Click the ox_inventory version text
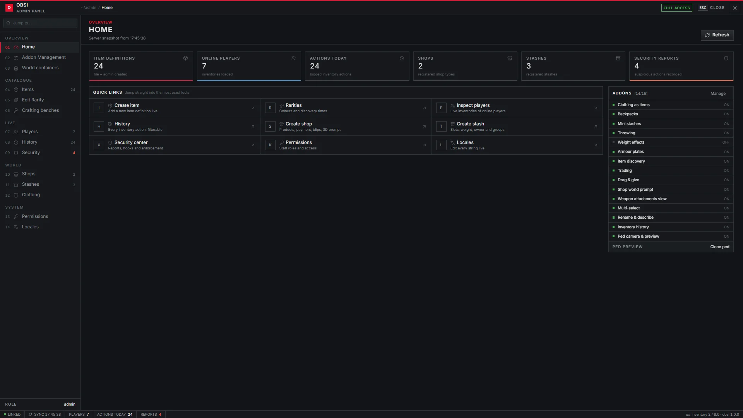 point(702,415)
